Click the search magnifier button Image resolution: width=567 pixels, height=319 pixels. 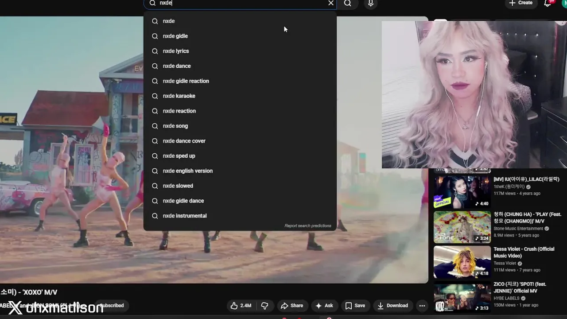click(x=348, y=3)
